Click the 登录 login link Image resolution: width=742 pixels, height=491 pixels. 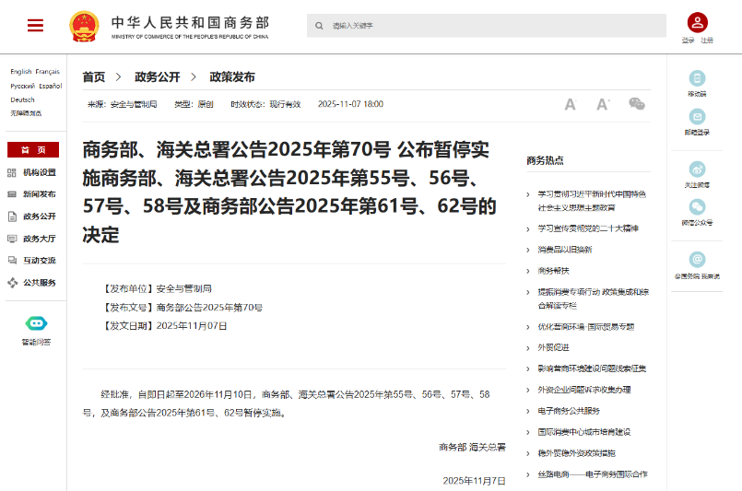click(x=688, y=41)
